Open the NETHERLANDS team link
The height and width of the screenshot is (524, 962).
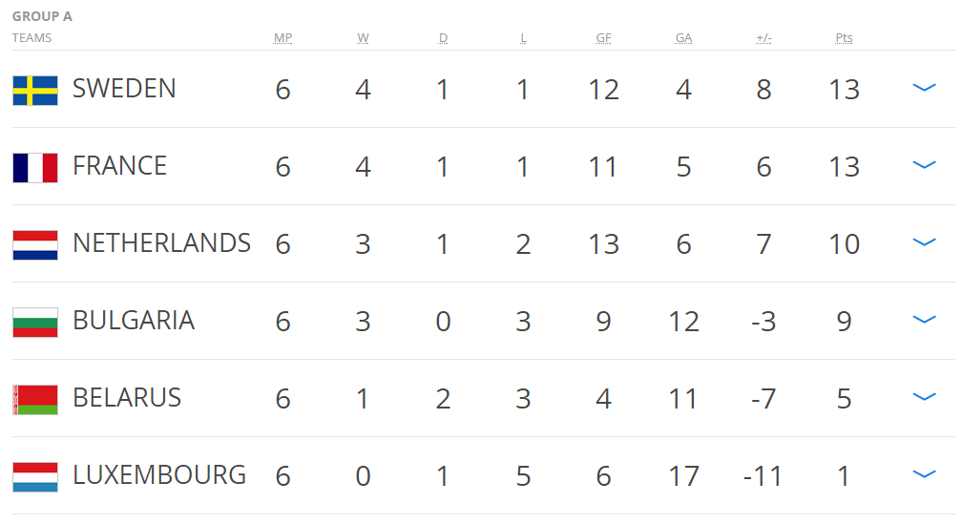[x=161, y=243]
